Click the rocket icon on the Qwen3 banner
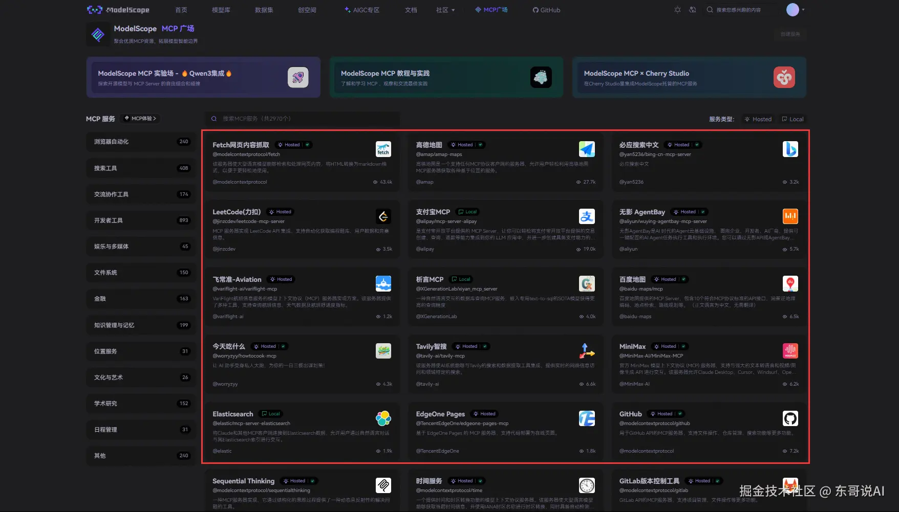Screen dimensions: 899x512 pyautogui.click(x=298, y=77)
